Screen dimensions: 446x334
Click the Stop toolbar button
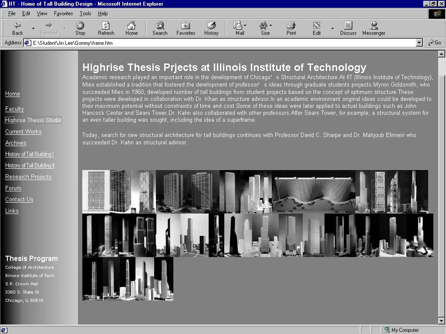[80, 28]
